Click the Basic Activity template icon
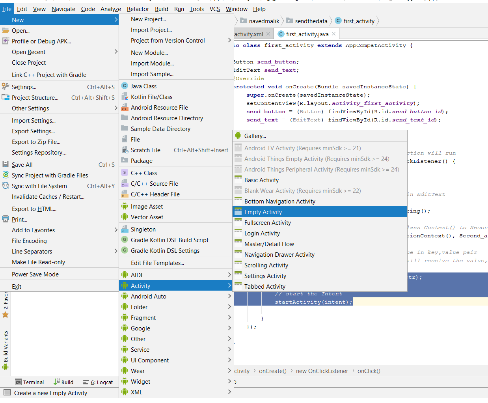This screenshot has height=403, width=488. (x=238, y=180)
